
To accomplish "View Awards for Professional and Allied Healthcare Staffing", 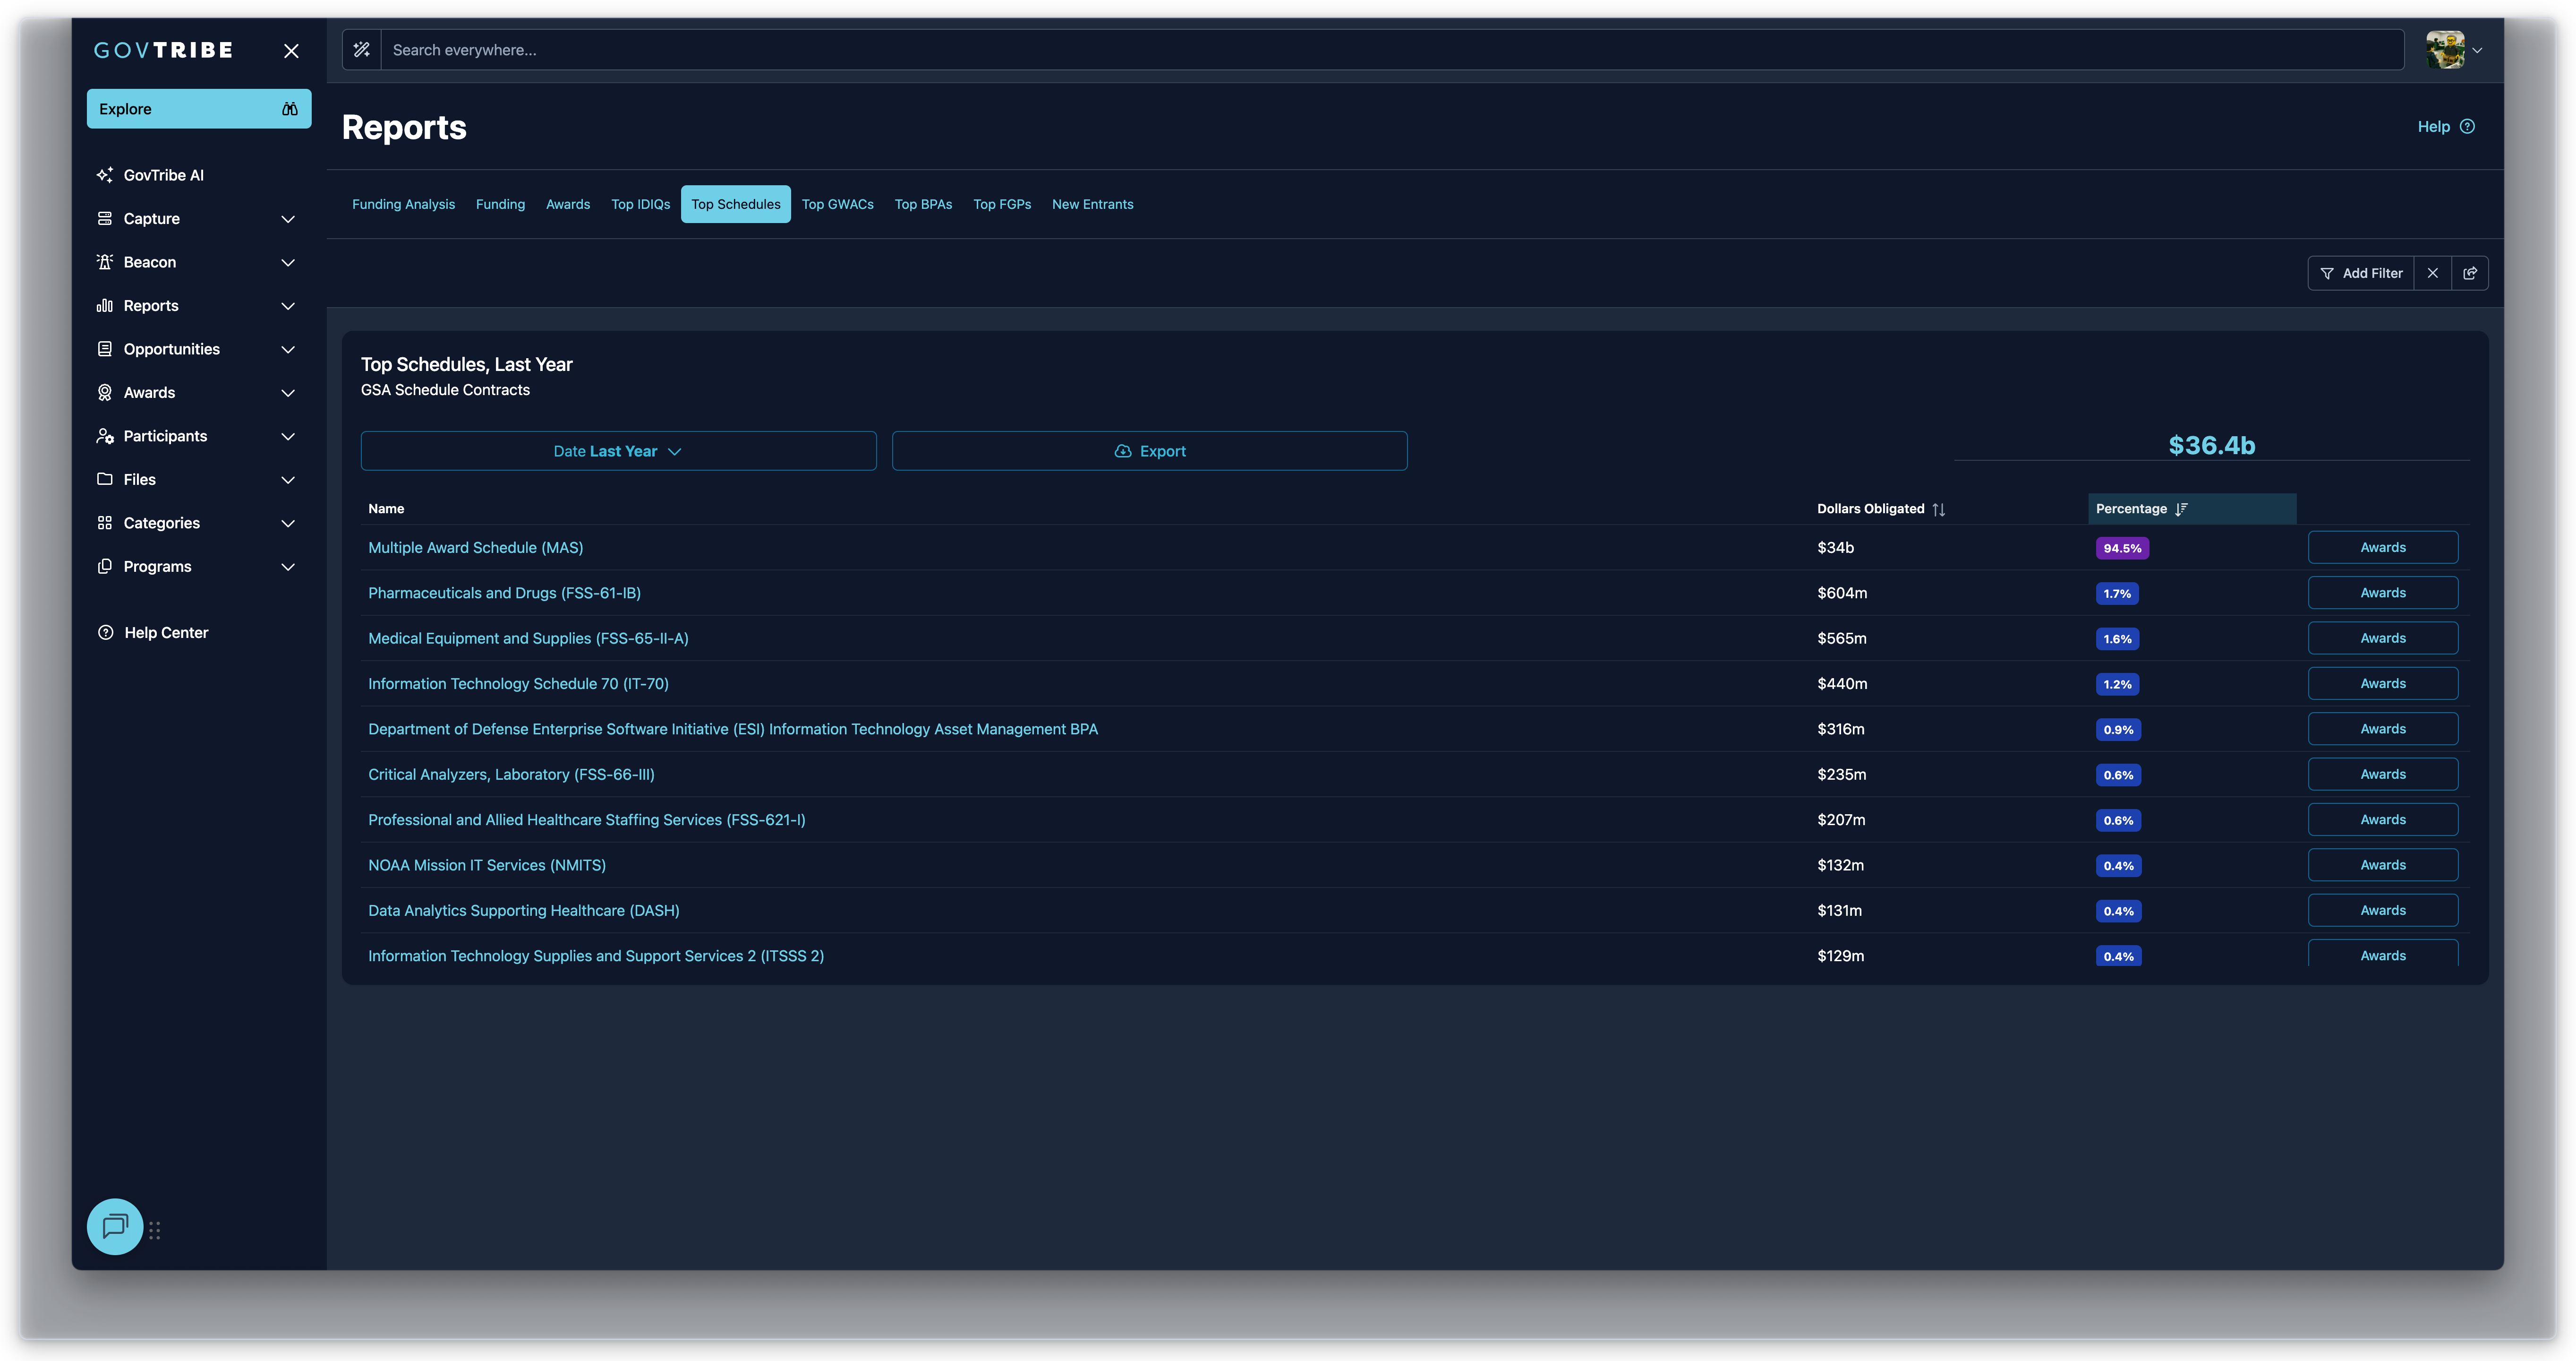I will tap(2383, 819).
